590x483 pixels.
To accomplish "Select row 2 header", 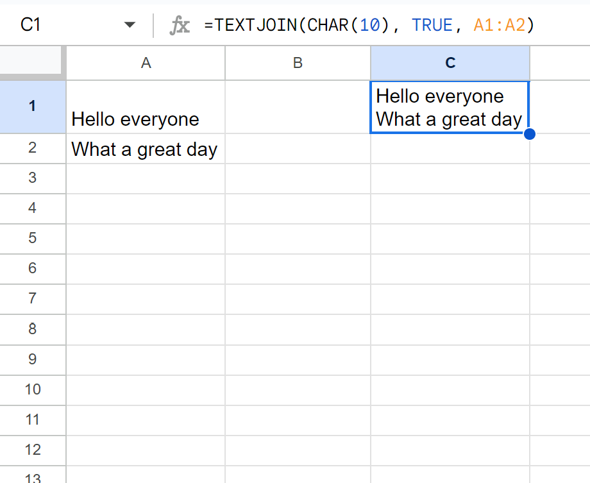I will click(33, 148).
